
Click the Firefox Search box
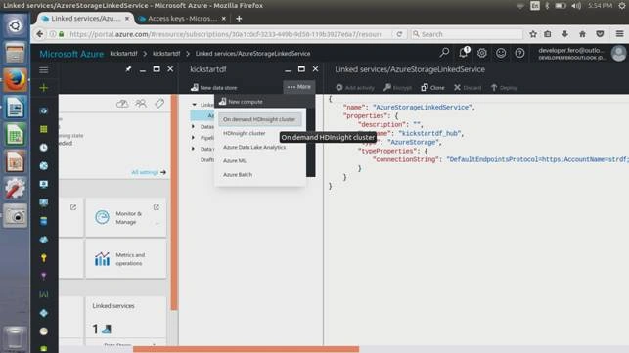(x=467, y=34)
